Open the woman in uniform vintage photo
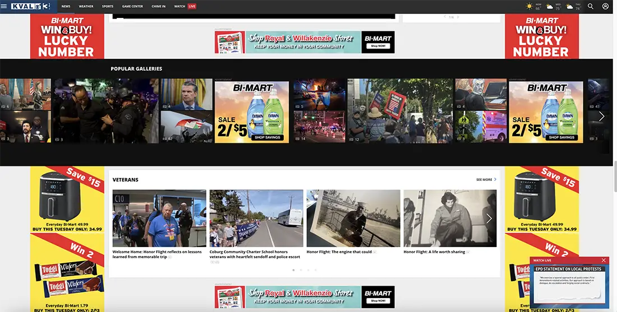The image size is (617, 312). [x=450, y=218]
